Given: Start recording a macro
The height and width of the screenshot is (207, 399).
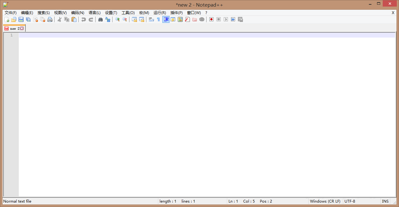Looking at the screenshot, I should click(x=211, y=19).
